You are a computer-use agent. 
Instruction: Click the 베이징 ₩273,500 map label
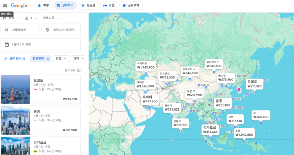coord(226,78)
